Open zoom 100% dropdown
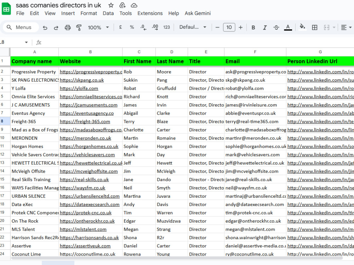The height and width of the screenshot is (265, 354). coord(98,28)
